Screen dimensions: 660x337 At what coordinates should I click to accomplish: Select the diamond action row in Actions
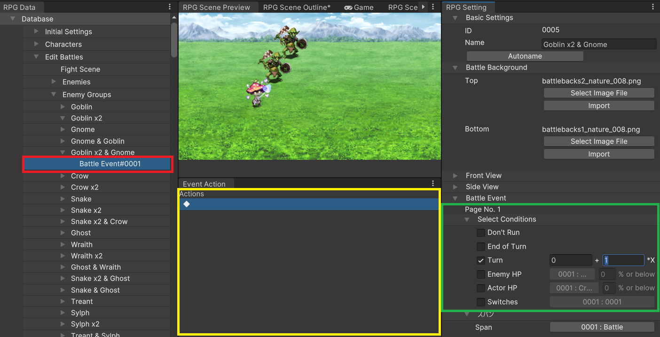point(309,204)
